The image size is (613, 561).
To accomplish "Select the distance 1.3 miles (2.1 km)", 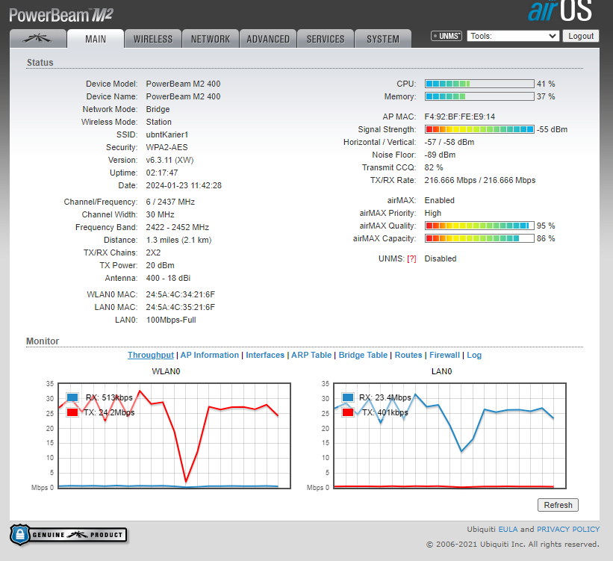I will tap(178, 240).
